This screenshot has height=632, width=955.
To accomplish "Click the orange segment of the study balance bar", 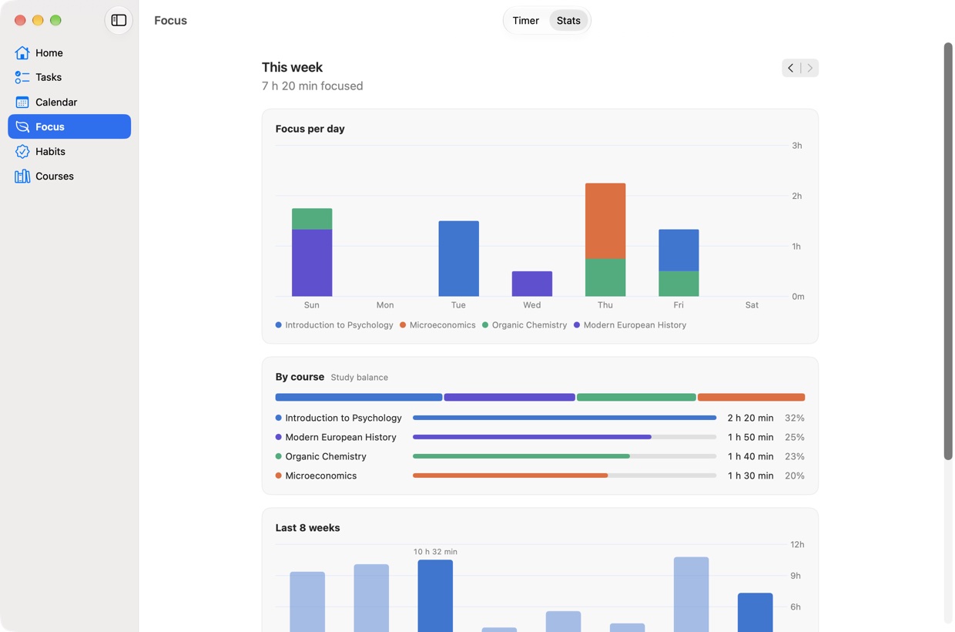I will [x=752, y=398].
